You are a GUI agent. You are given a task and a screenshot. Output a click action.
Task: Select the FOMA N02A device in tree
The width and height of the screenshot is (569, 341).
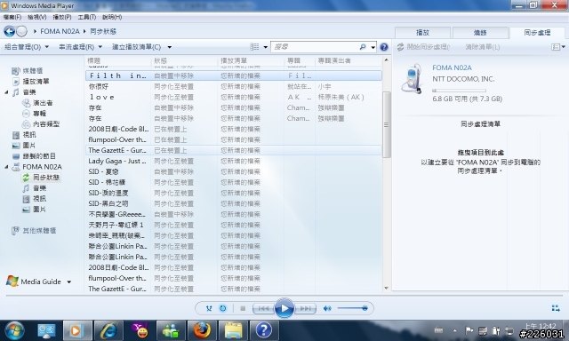pyautogui.click(x=36, y=167)
